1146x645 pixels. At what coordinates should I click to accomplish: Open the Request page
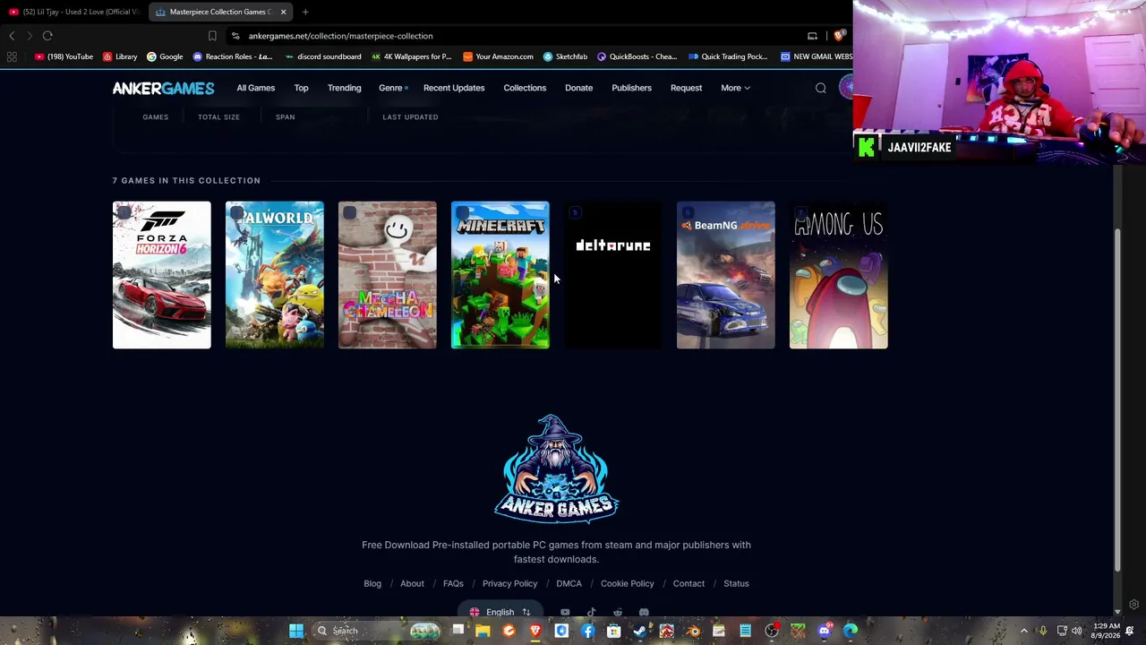686,88
